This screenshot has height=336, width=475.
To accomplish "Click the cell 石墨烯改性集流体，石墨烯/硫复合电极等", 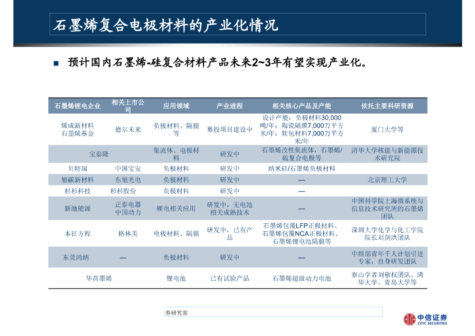I will point(301,154).
